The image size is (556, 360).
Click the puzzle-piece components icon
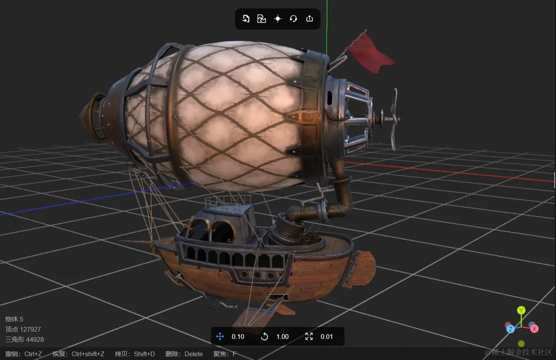pyautogui.click(x=262, y=19)
